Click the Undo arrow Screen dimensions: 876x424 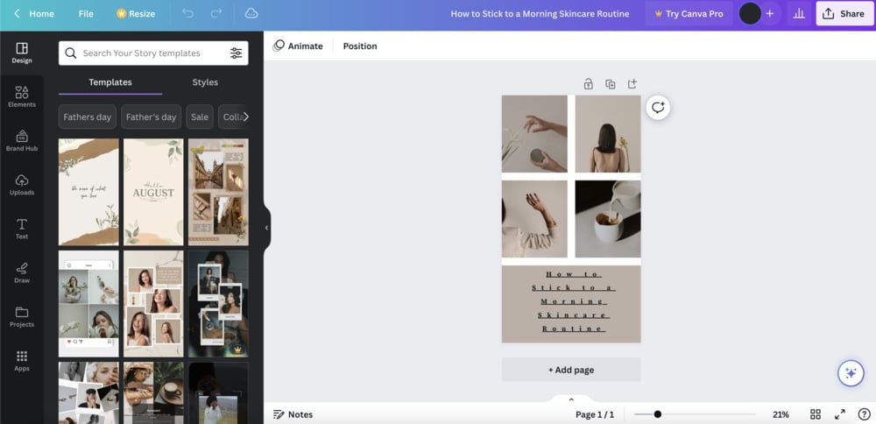187,13
